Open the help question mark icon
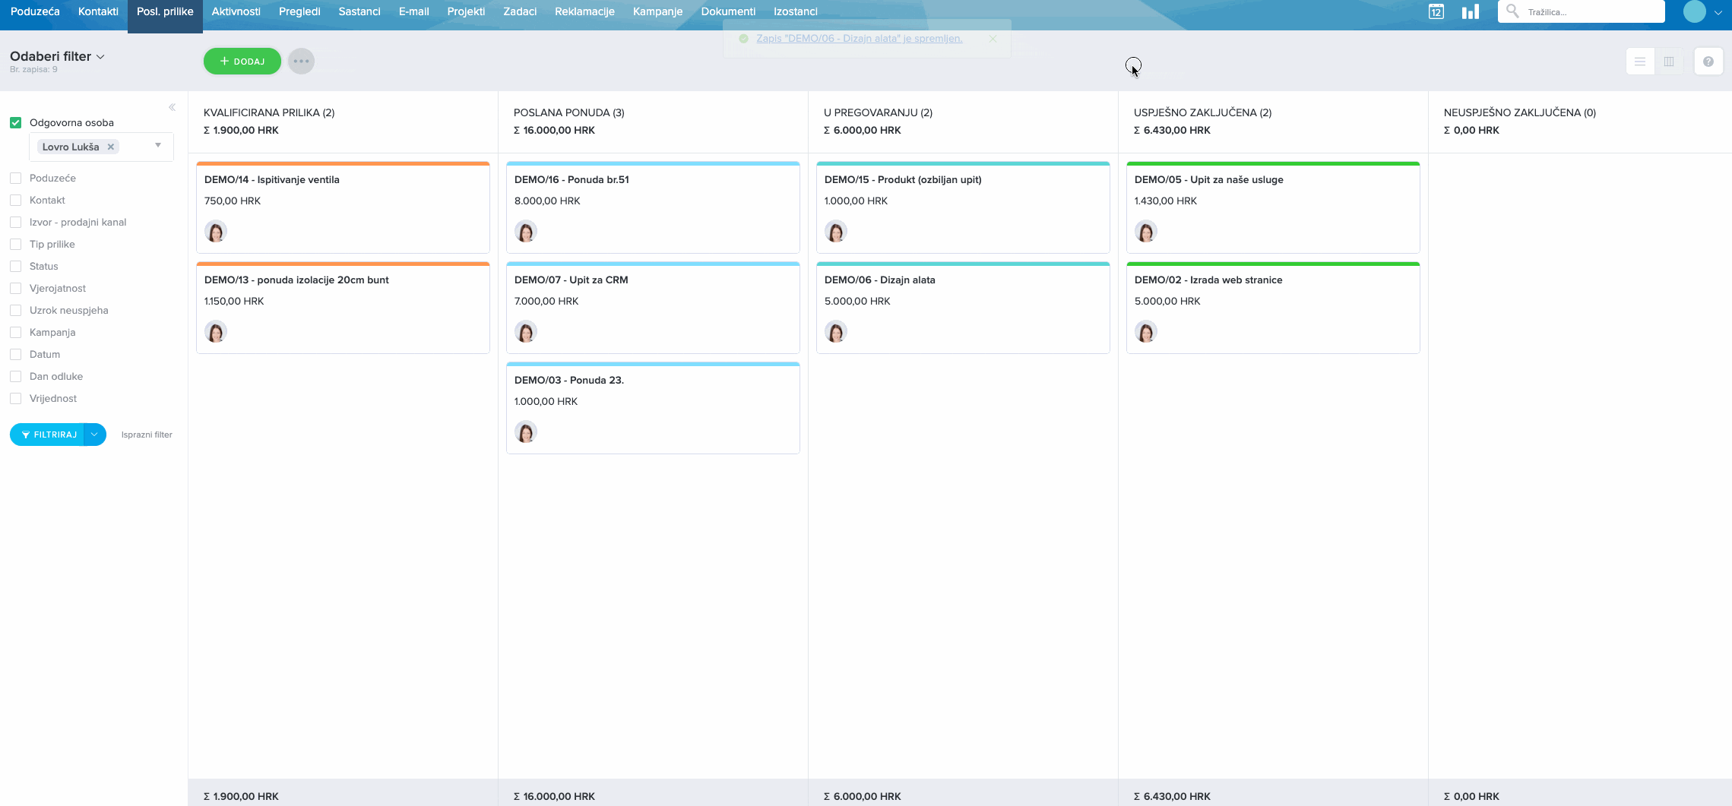This screenshot has width=1732, height=806. click(1708, 62)
